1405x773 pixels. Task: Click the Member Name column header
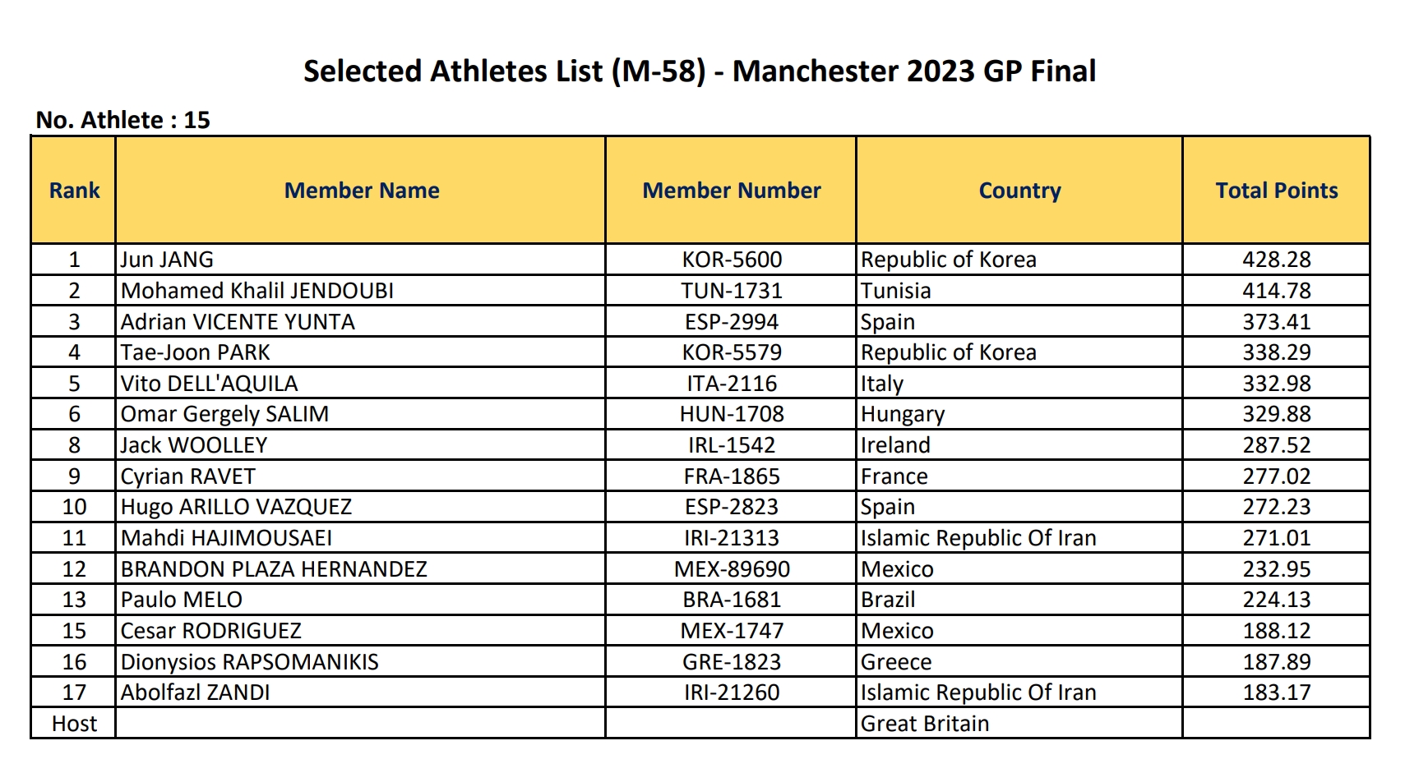click(361, 190)
